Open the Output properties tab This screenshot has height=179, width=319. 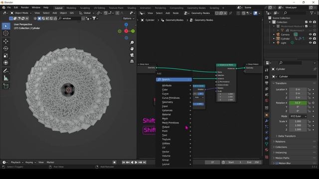coord(267,83)
